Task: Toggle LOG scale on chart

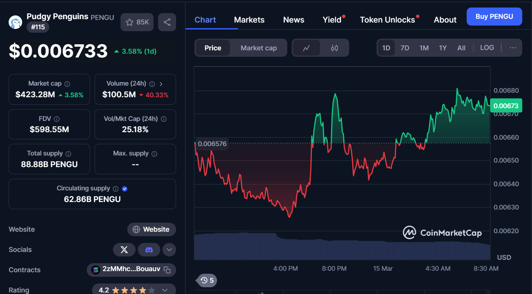Action: point(487,48)
